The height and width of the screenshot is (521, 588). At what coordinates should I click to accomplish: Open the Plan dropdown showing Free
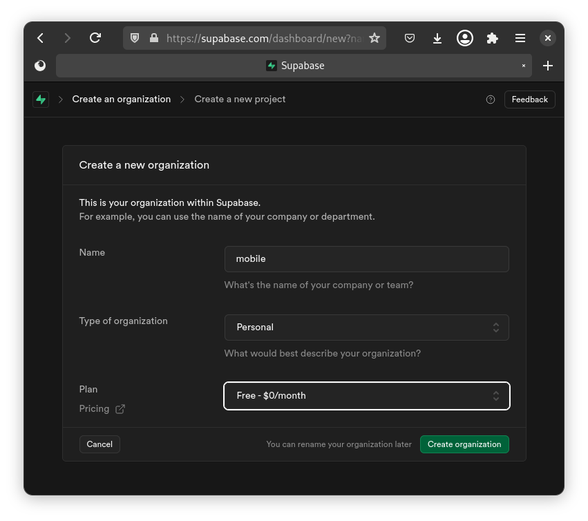(366, 396)
